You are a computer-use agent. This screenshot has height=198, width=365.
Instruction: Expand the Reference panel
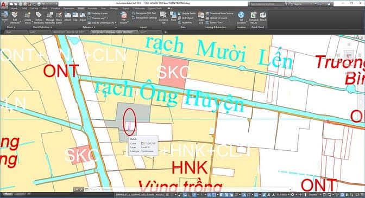tap(89, 27)
